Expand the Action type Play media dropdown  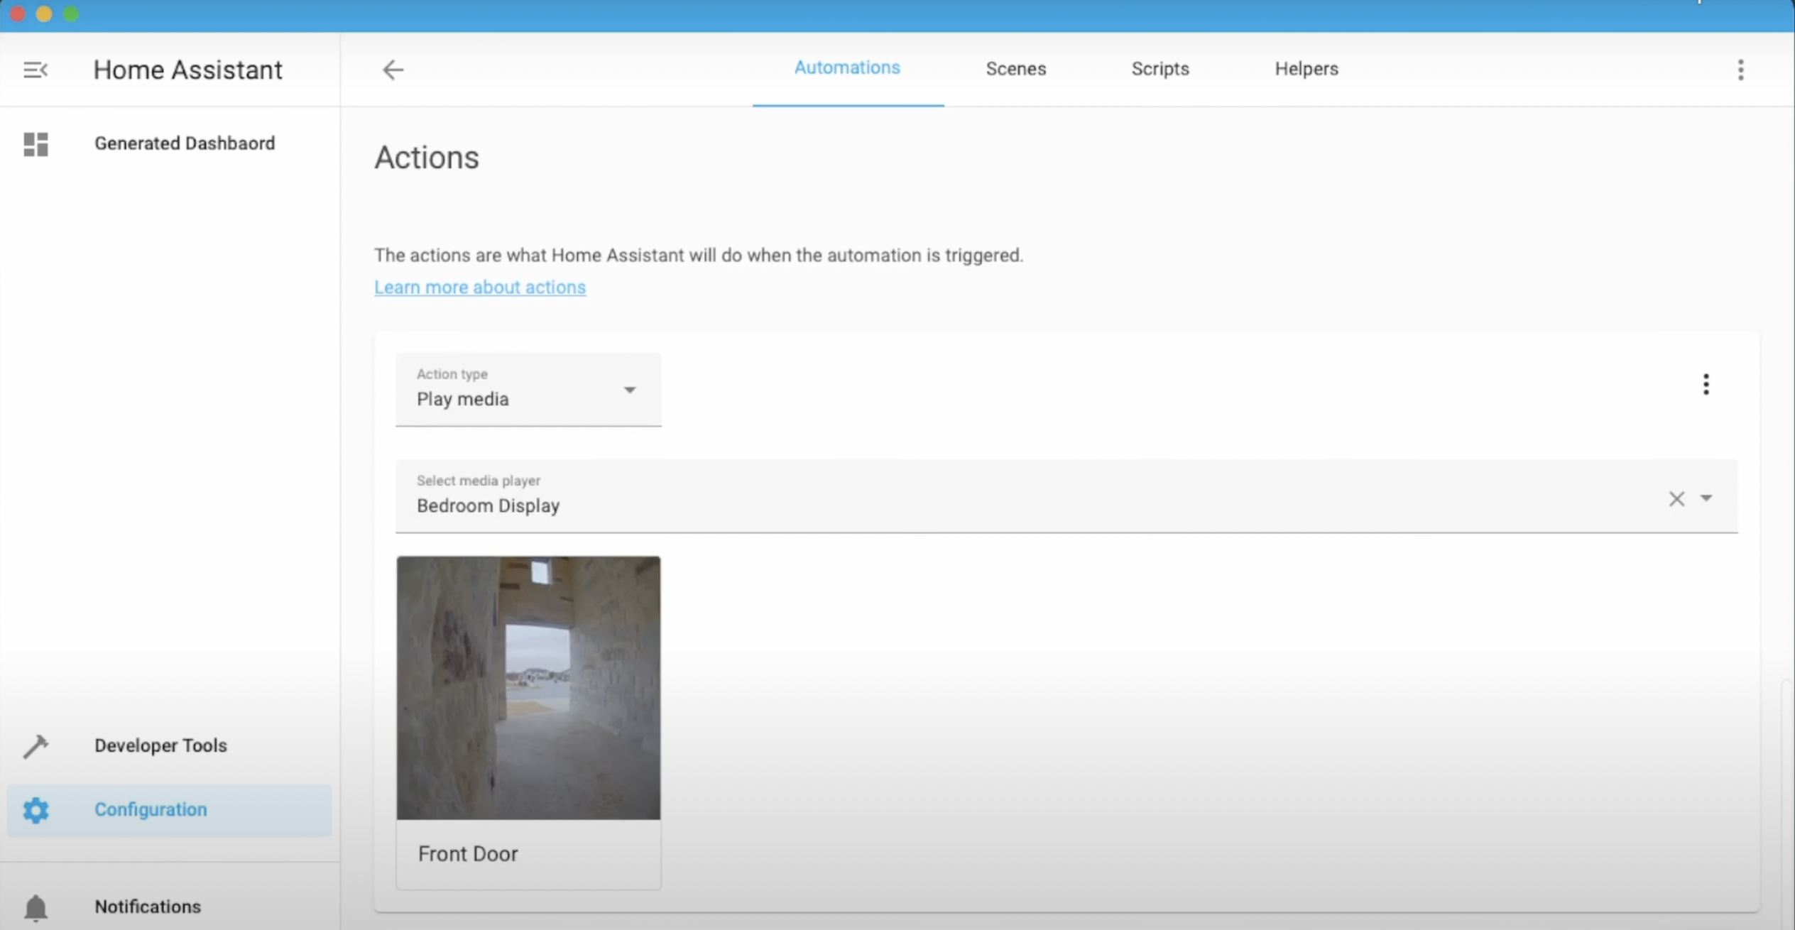pos(629,389)
